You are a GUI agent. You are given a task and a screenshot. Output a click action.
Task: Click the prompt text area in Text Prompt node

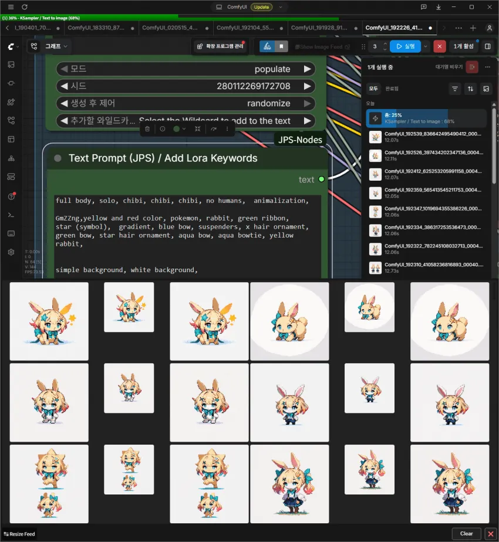(187, 236)
